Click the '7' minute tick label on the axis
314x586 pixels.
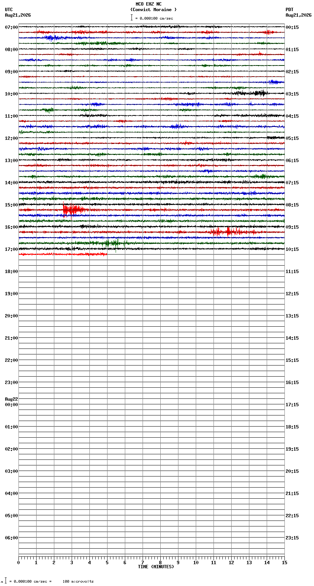[x=143, y=563]
